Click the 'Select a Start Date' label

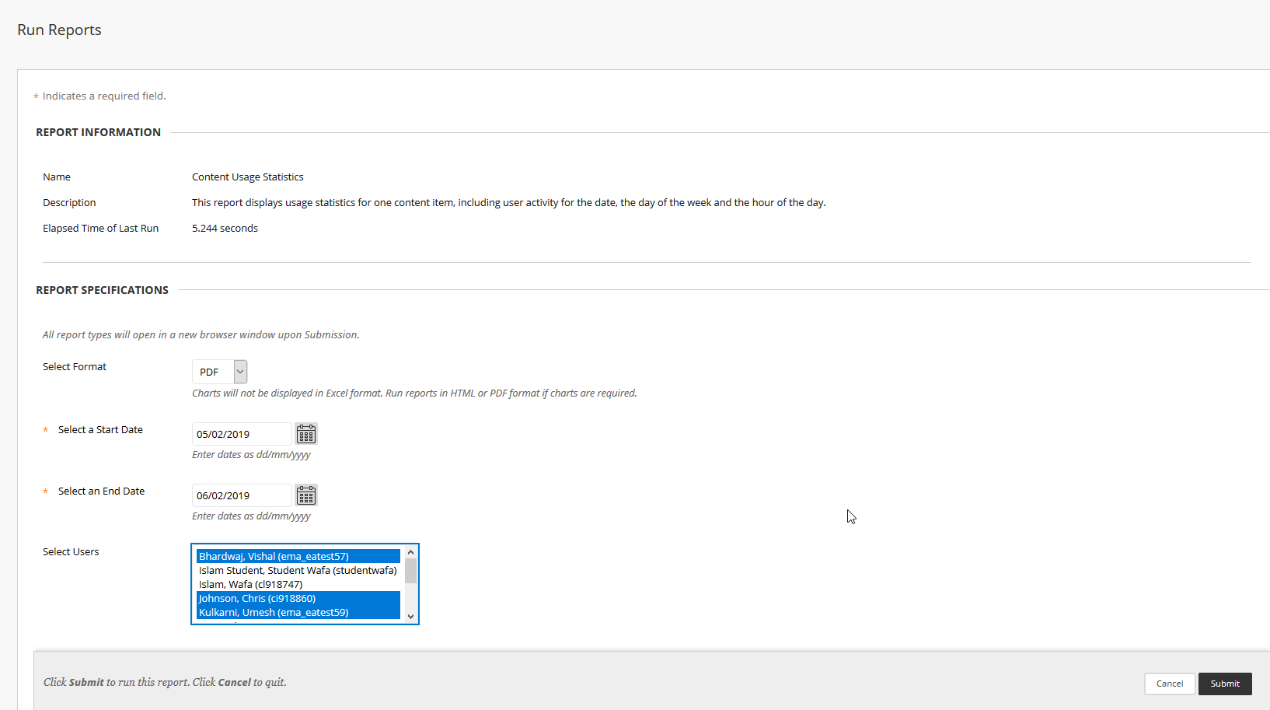pyautogui.click(x=100, y=429)
